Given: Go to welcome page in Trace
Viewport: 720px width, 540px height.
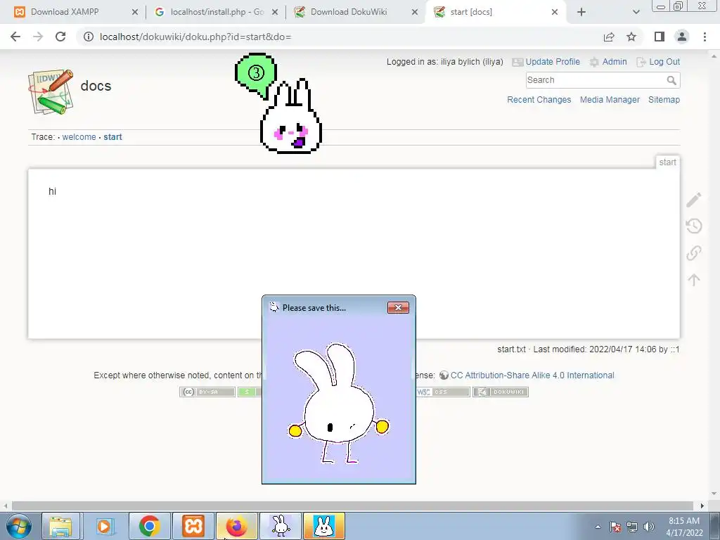Looking at the screenshot, I should point(79,137).
